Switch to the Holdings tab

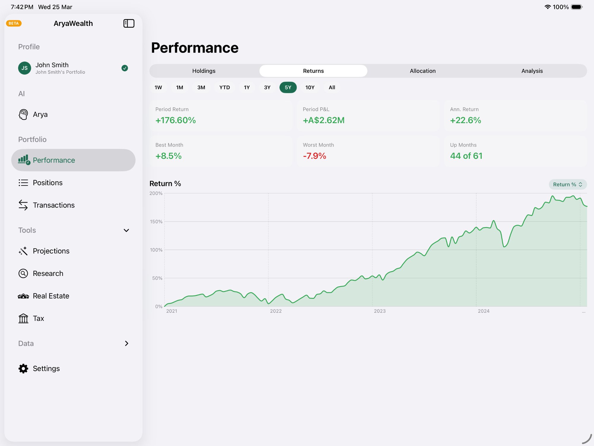pos(204,71)
